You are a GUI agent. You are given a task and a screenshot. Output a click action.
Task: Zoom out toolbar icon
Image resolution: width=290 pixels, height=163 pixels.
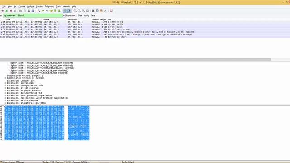click(79, 11)
